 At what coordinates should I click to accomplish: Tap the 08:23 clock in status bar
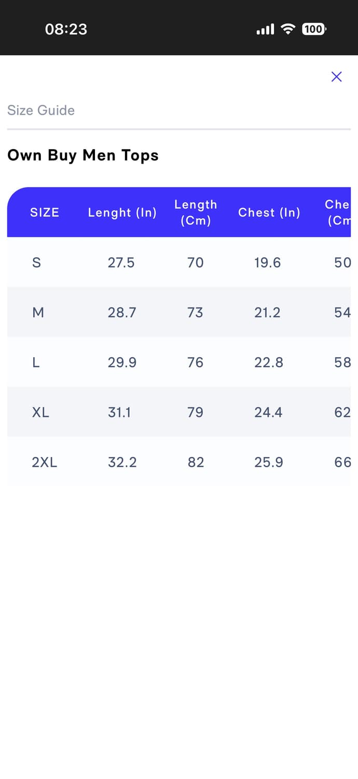66,29
